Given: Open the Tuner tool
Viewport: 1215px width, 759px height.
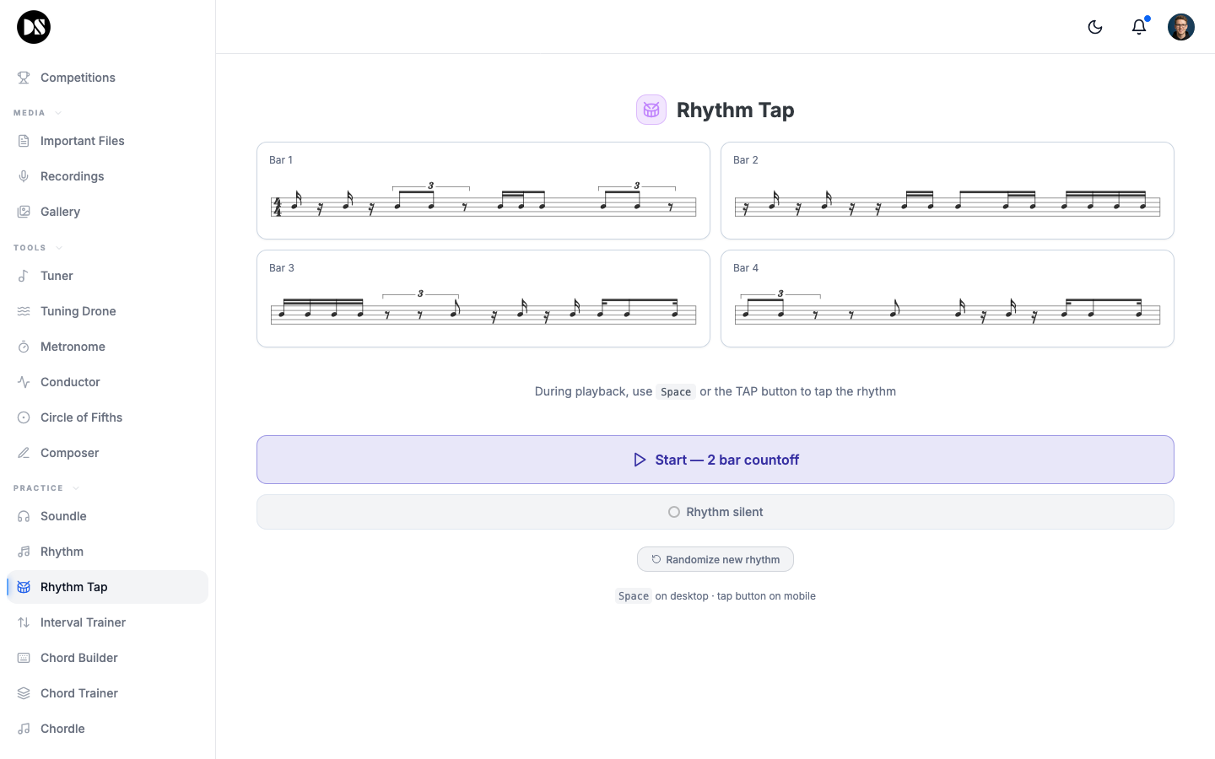Looking at the screenshot, I should point(57,276).
